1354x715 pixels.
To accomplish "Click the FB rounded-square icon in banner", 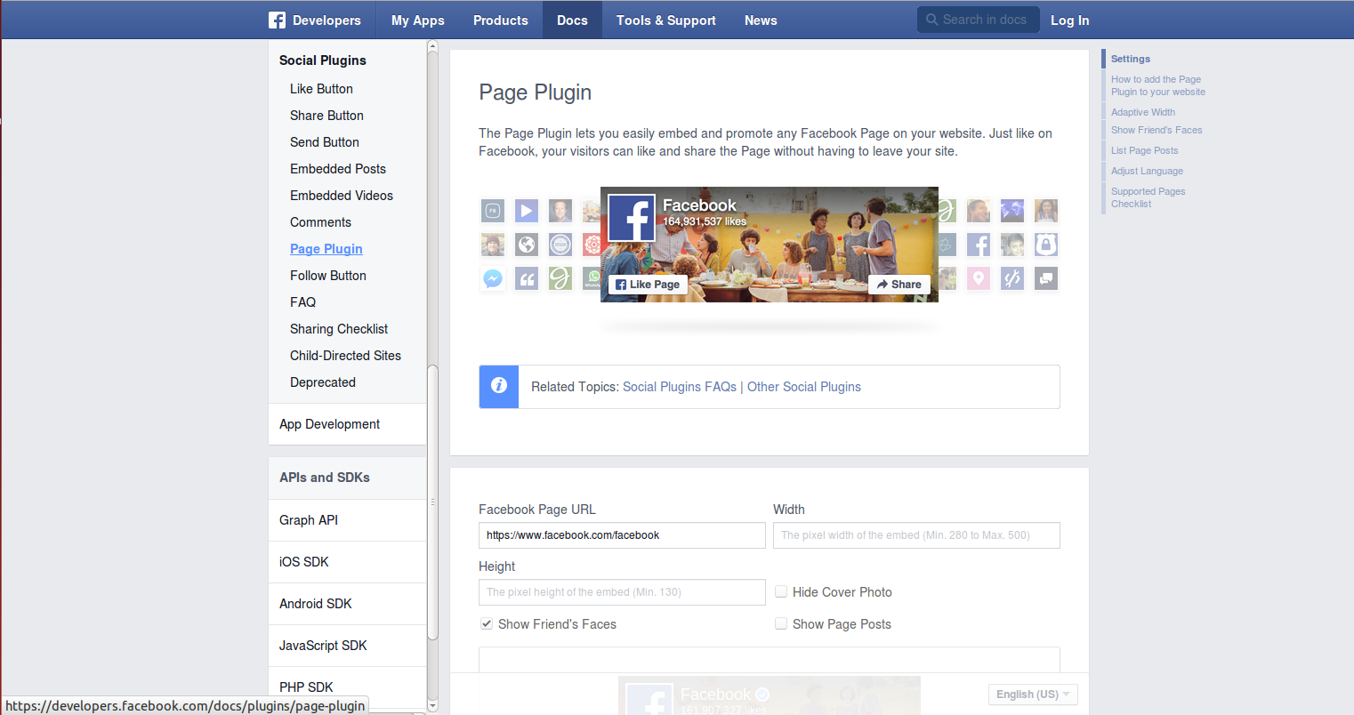I will pos(493,211).
